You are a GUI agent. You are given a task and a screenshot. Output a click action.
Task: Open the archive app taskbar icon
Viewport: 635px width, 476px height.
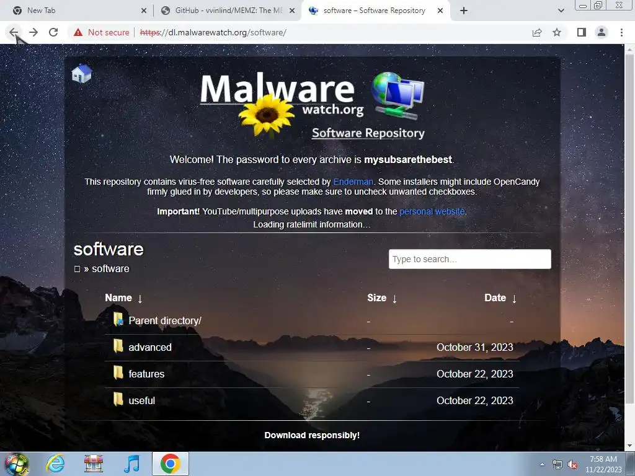94,464
